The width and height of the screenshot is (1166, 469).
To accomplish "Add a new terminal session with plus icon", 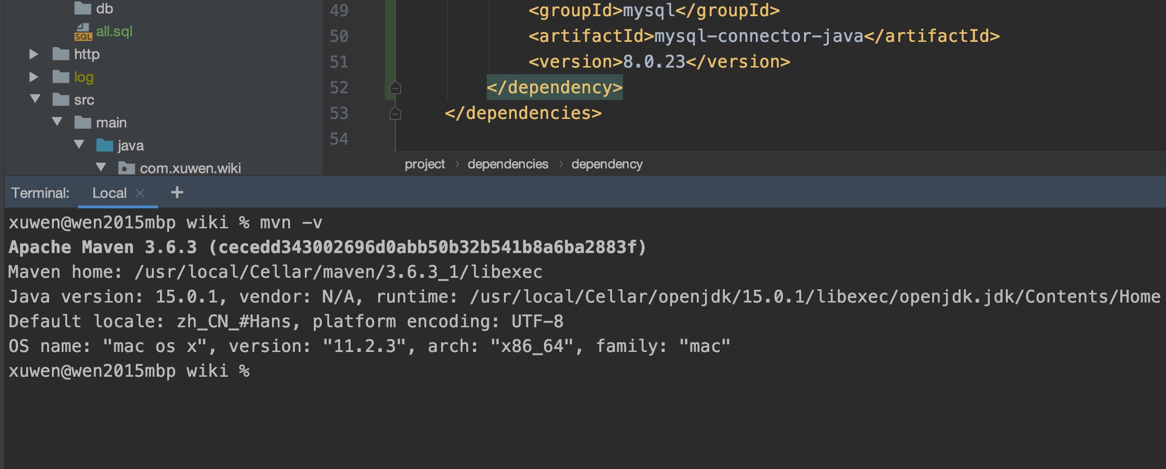I will (x=177, y=193).
